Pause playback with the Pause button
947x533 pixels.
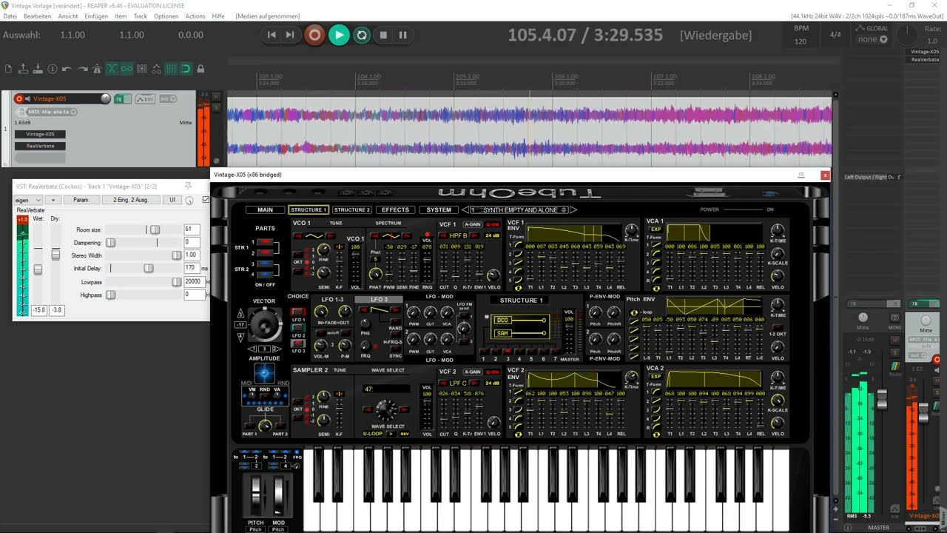[402, 35]
